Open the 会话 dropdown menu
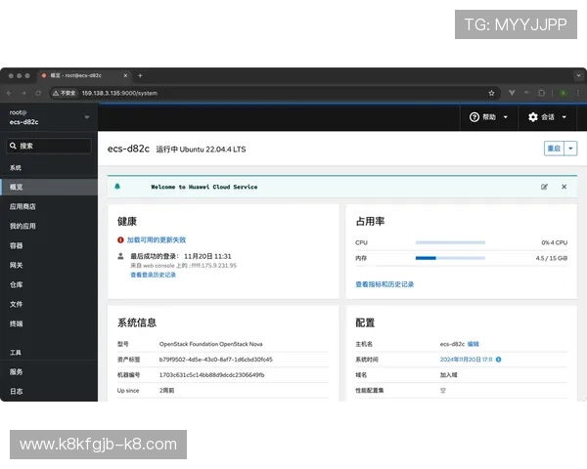The width and height of the screenshot is (587, 469). tap(547, 117)
